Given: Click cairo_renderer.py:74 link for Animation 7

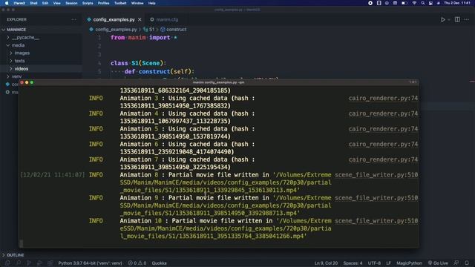Looking at the screenshot, I should click(383, 159).
